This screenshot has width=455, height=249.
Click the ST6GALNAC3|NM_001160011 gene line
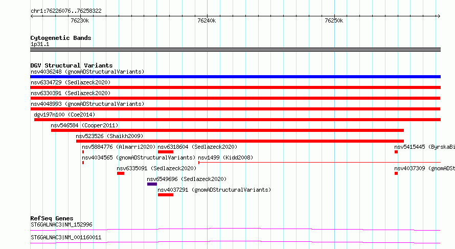pyautogui.click(x=235, y=242)
